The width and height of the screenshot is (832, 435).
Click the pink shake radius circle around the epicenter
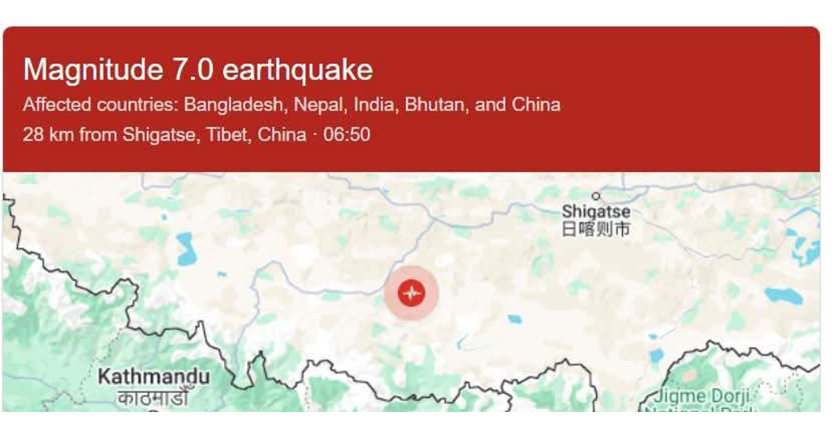(x=411, y=293)
